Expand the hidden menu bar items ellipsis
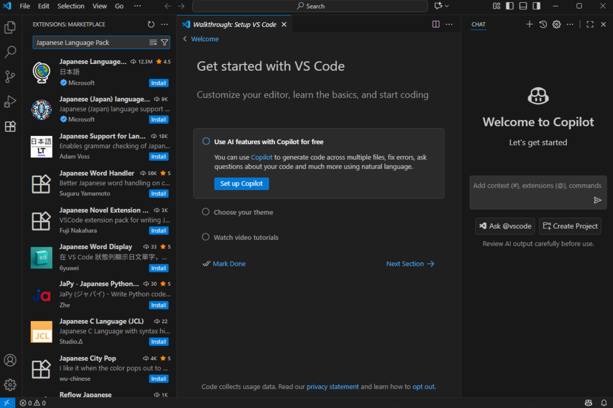The width and height of the screenshot is (613, 408). (138, 6)
